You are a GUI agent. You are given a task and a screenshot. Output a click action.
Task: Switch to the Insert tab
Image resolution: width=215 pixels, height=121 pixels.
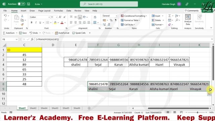(x=24, y=10)
